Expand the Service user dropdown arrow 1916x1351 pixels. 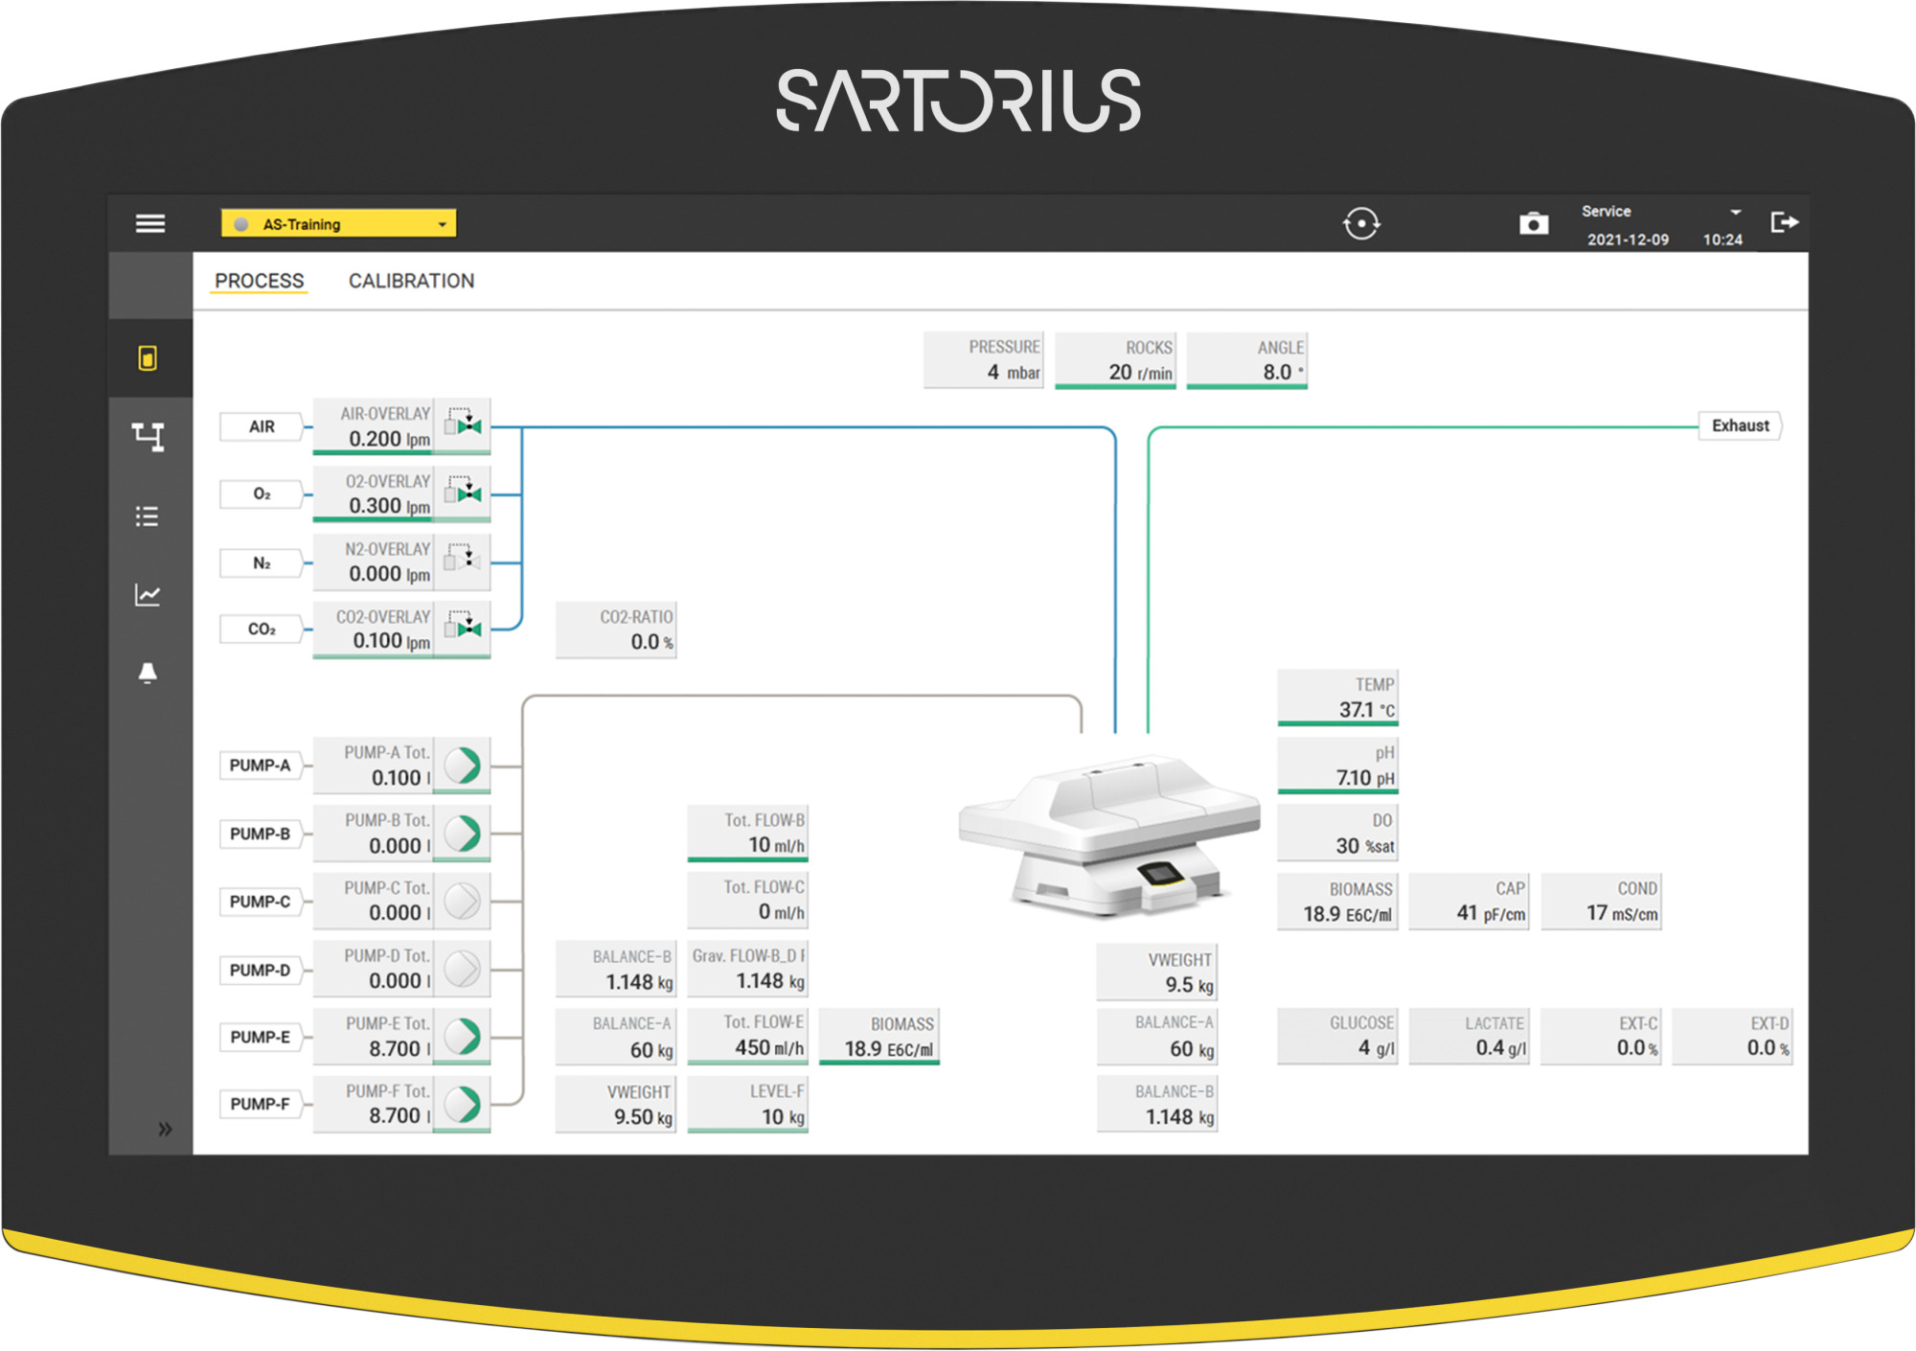1735,212
